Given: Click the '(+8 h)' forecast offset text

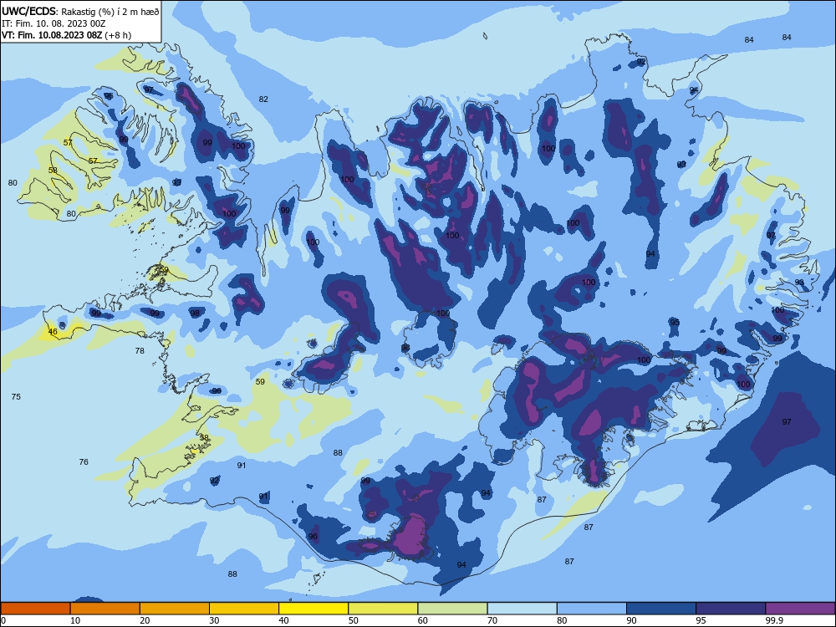Looking at the screenshot, I should [119, 35].
